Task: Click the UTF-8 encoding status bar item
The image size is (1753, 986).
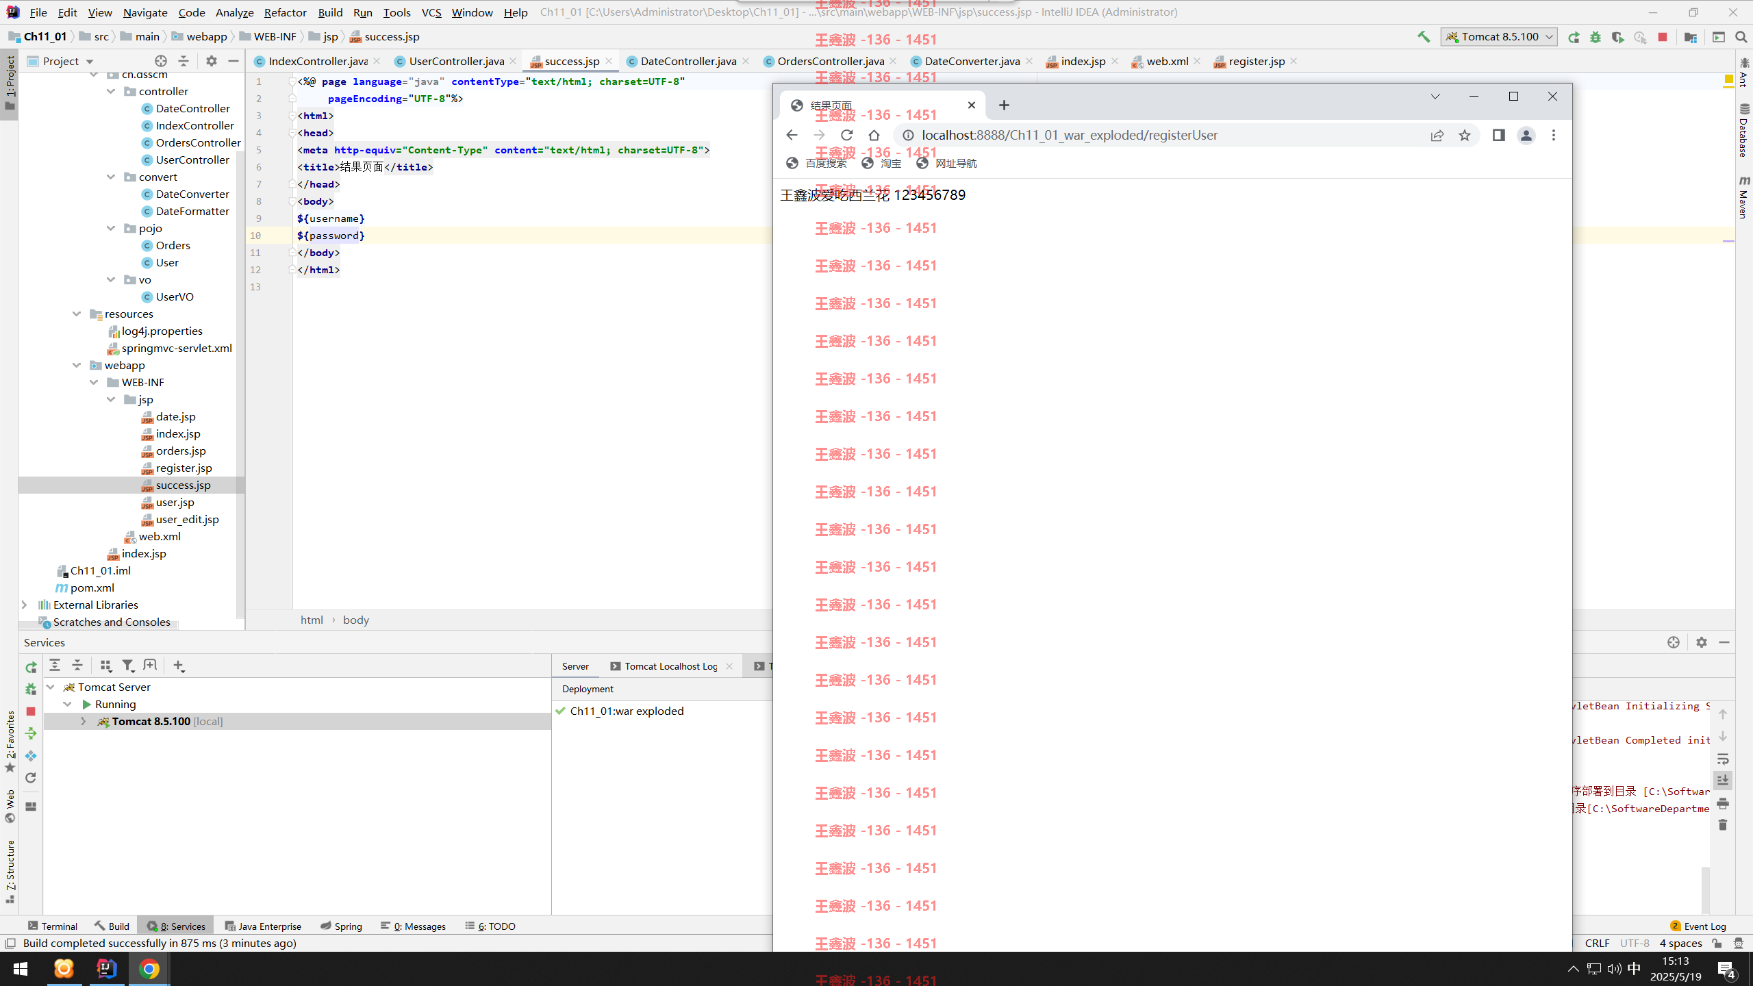Action: [x=1635, y=943]
